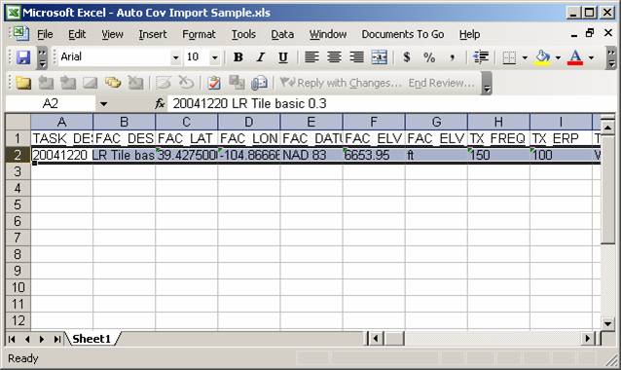The height and width of the screenshot is (370, 621).
Task: Apply yellow Fill Color
Action: pyautogui.click(x=542, y=57)
